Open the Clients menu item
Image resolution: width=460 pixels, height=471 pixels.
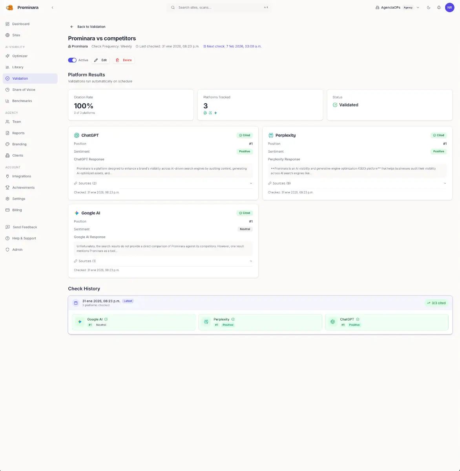coord(30,155)
